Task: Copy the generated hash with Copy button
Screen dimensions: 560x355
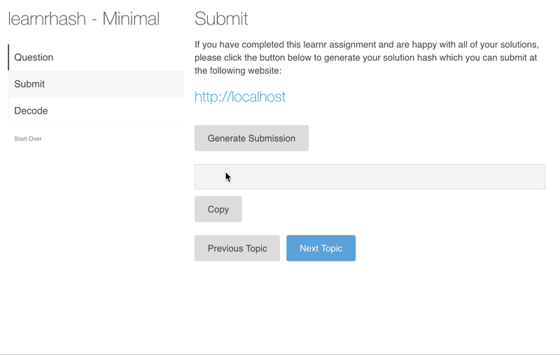Action: click(218, 209)
